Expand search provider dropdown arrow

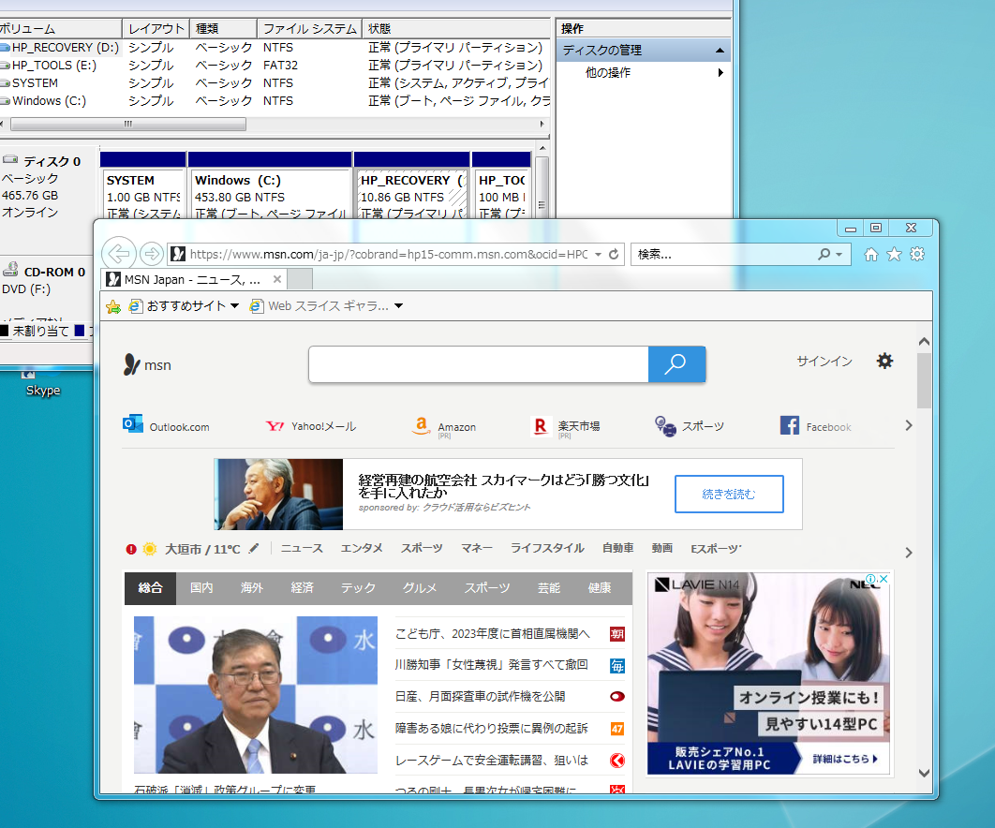[x=839, y=255]
